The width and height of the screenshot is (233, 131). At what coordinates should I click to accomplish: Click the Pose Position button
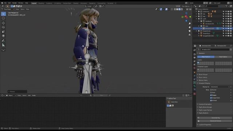[x=206, y=57]
